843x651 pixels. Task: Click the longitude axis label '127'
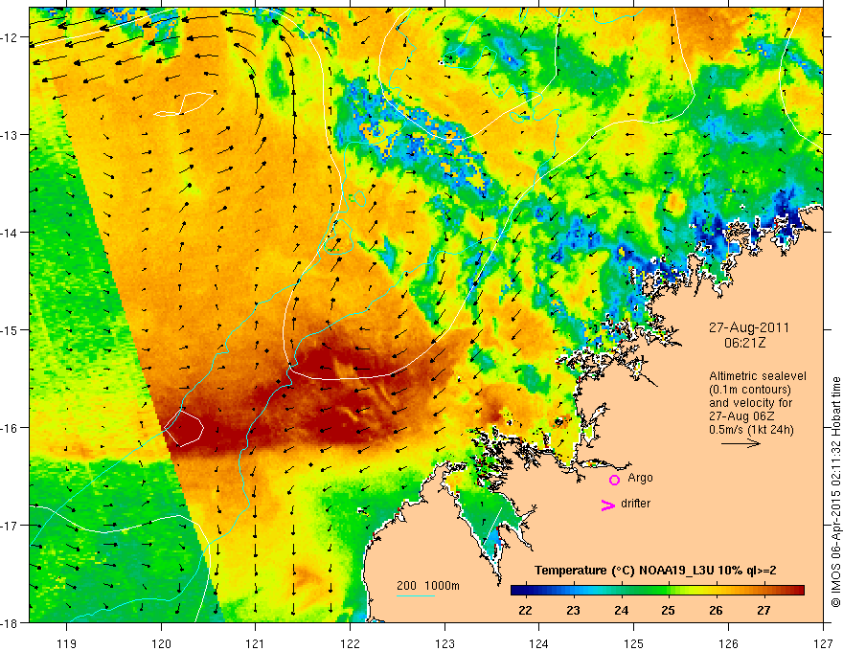point(823,643)
